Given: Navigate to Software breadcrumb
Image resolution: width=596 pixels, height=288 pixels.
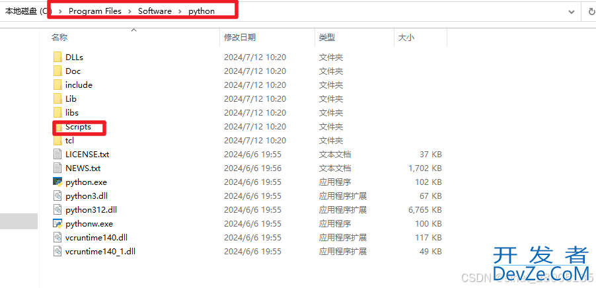Looking at the screenshot, I should click(155, 11).
